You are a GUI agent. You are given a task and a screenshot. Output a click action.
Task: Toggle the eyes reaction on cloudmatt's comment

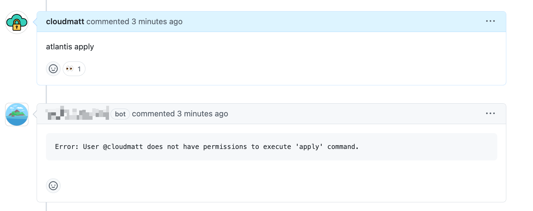pos(74,69)
